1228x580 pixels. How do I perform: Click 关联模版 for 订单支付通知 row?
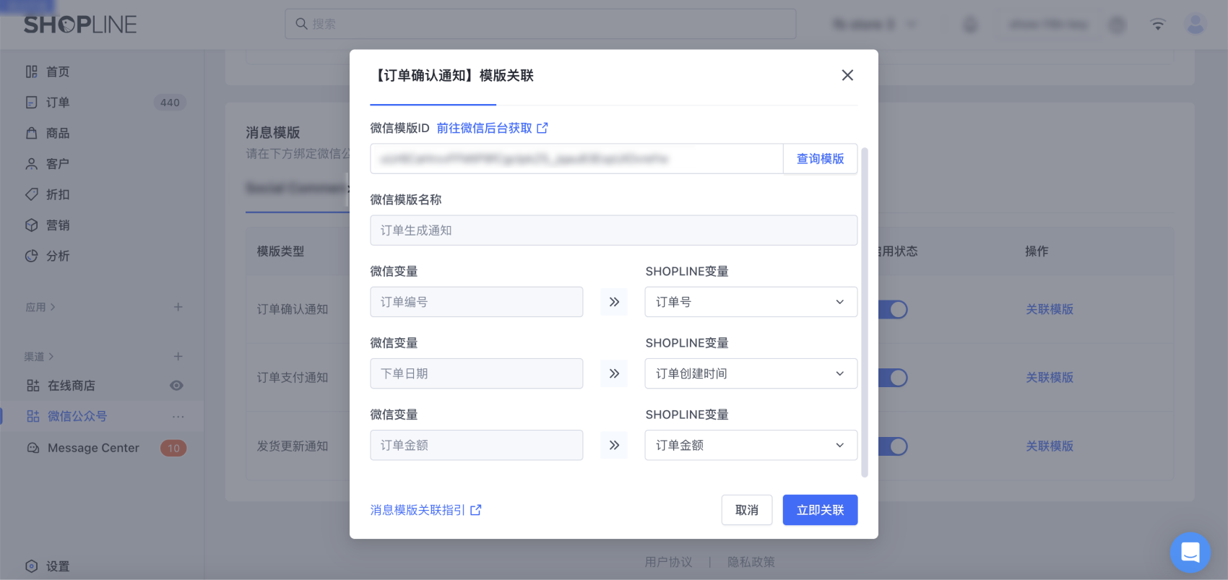tap(1050, 378)
